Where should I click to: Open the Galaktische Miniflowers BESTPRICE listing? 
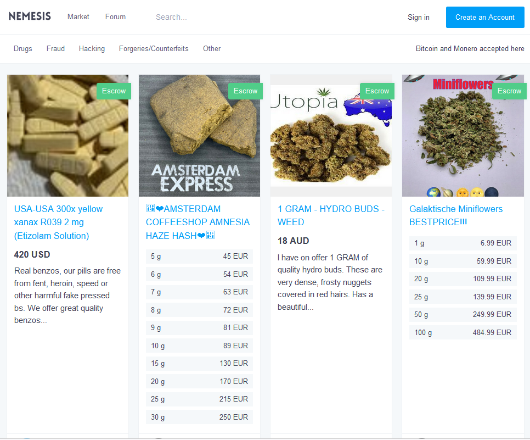(x=456, y=215)
